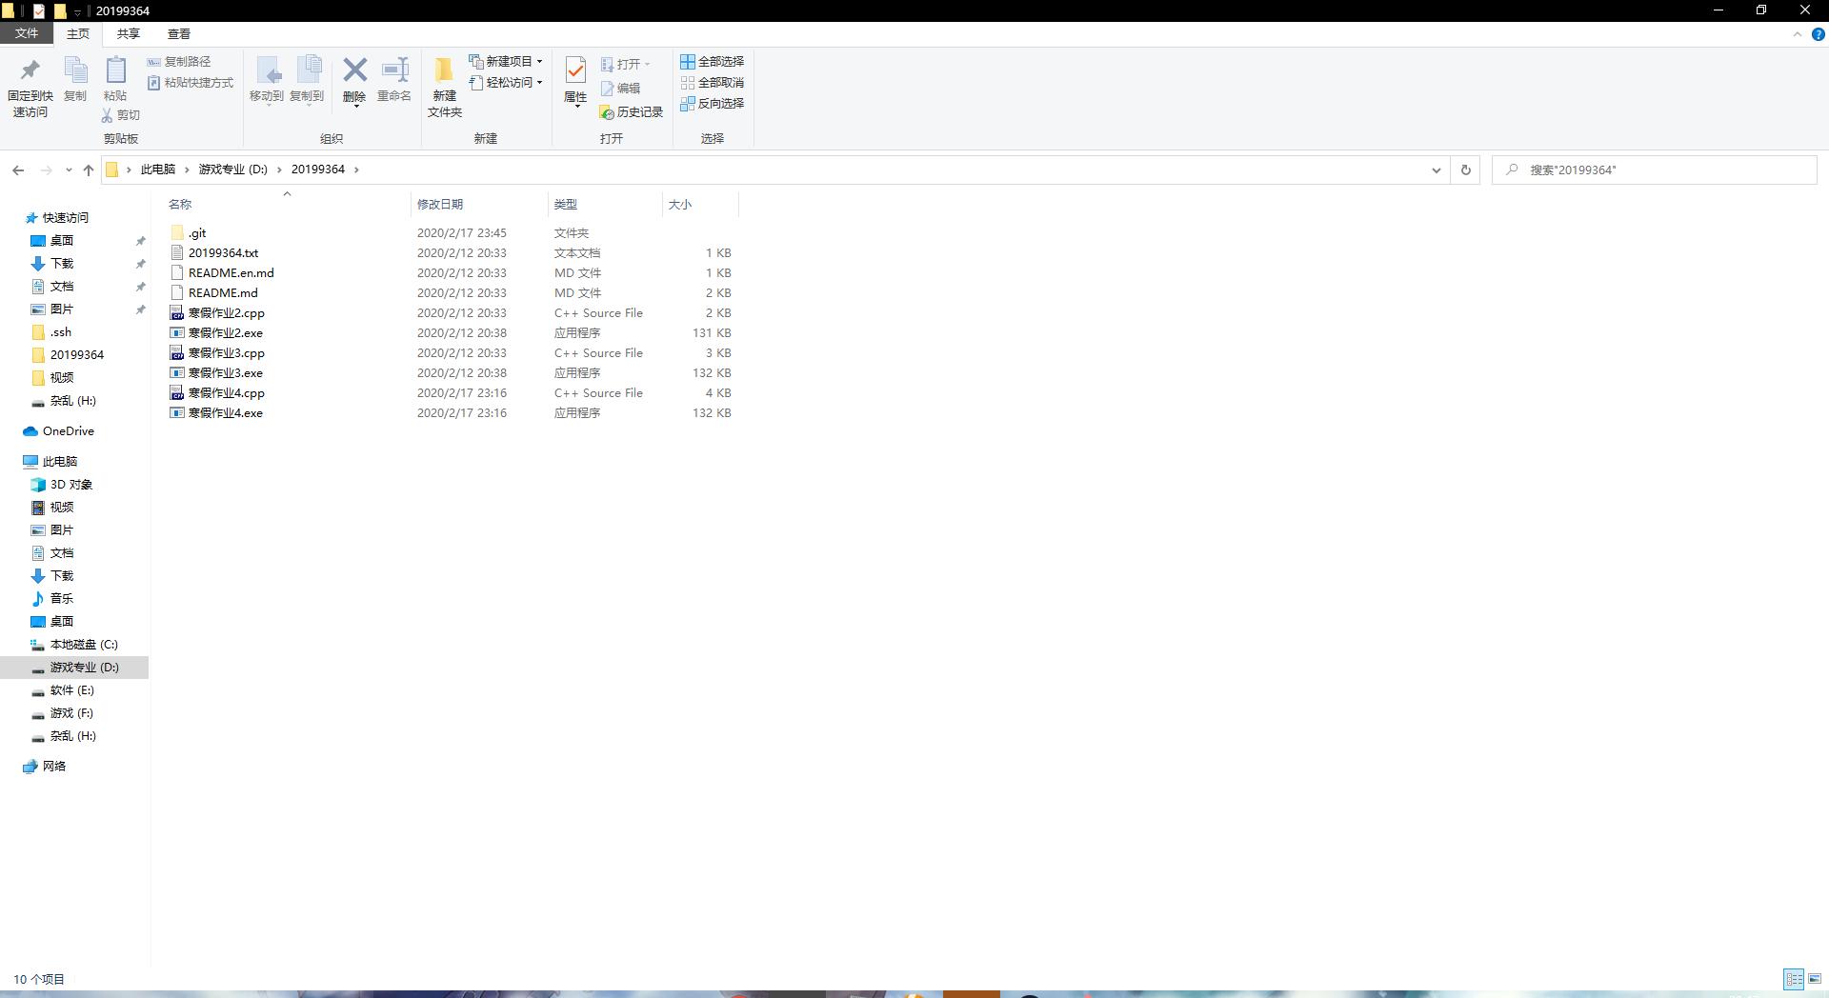Open Properties of the selection
Viewport: 1829px width, 998px height.
point(575,81)
